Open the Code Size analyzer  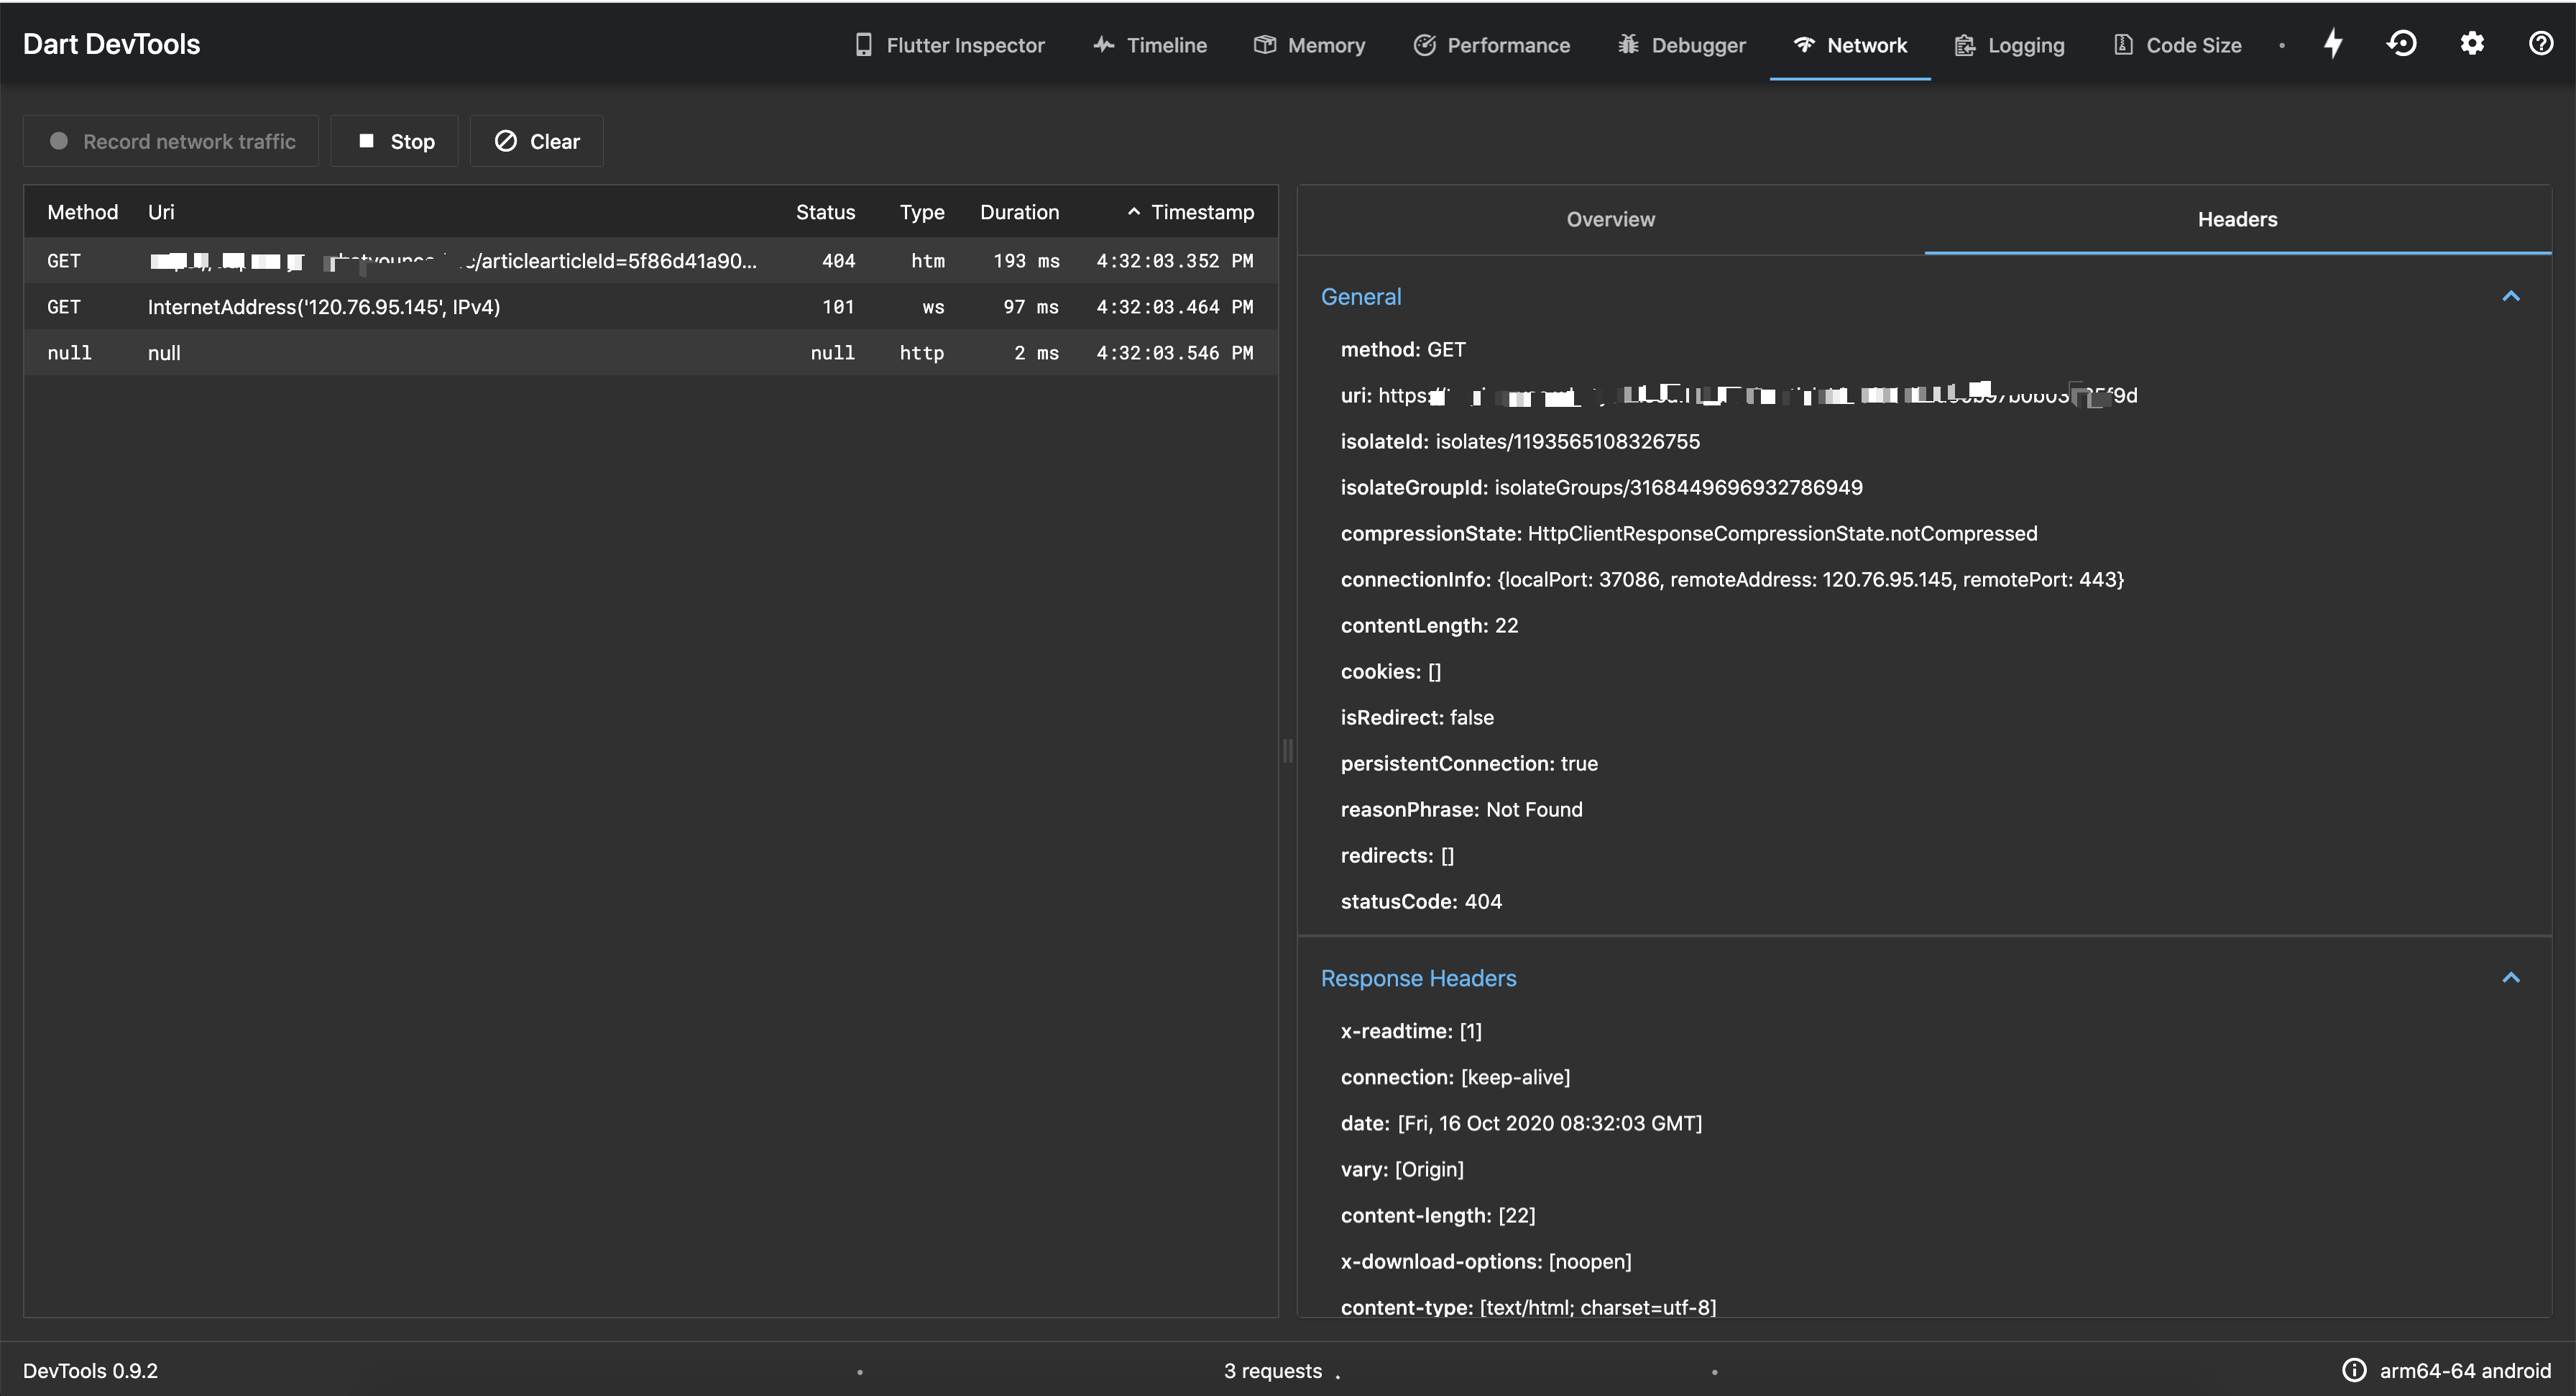[2177, 44]
